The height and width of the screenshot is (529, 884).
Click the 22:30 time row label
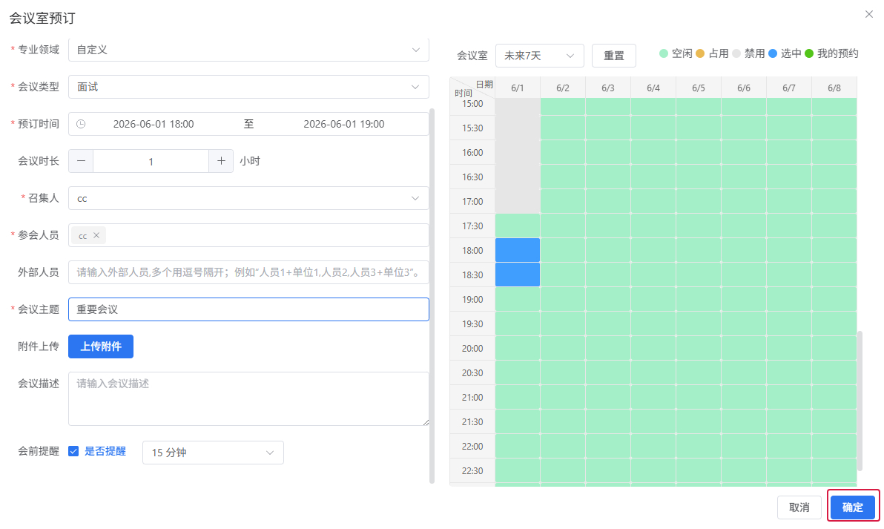tap(472, 471)
